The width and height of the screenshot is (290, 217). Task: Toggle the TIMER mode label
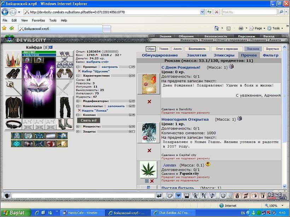click(282, 198)
